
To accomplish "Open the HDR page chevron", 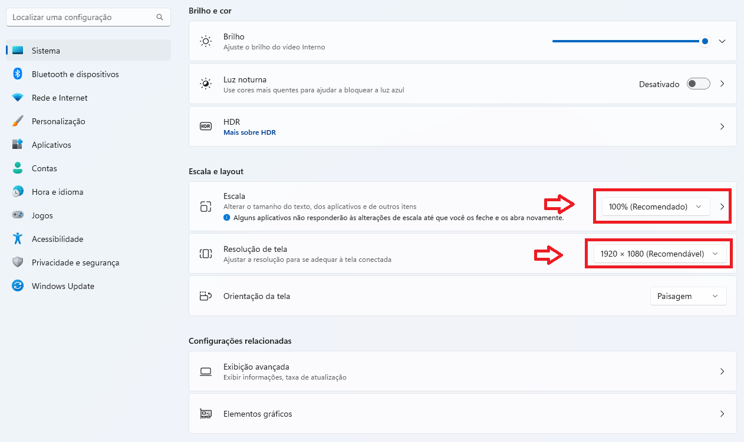I will pos(722,127).
